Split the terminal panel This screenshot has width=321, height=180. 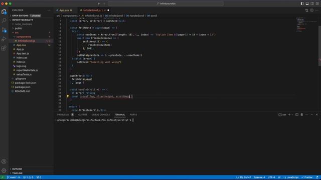297,114
